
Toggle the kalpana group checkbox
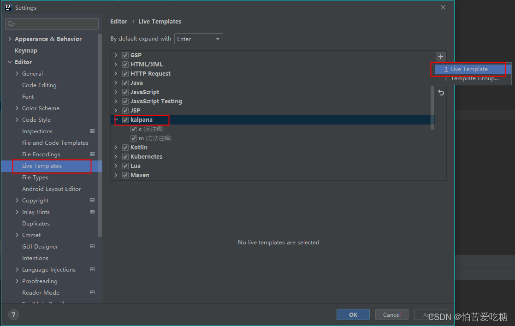[125, 119]
